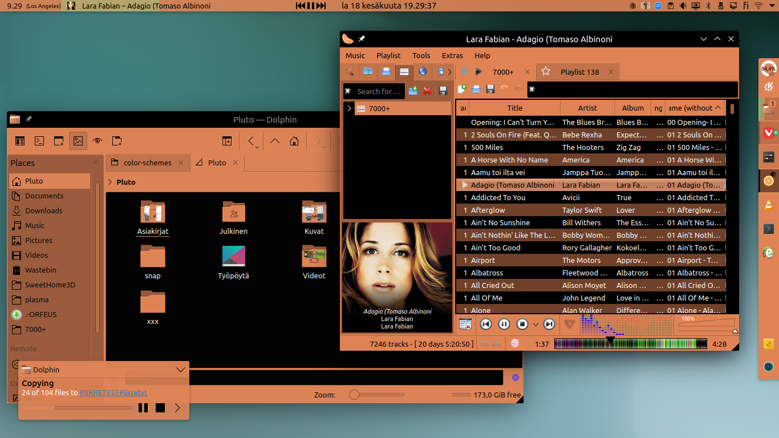Click the load playlist icon above the track list
Image resolution: width=779 pixels, height=438 pixels.
click(476, 88)
